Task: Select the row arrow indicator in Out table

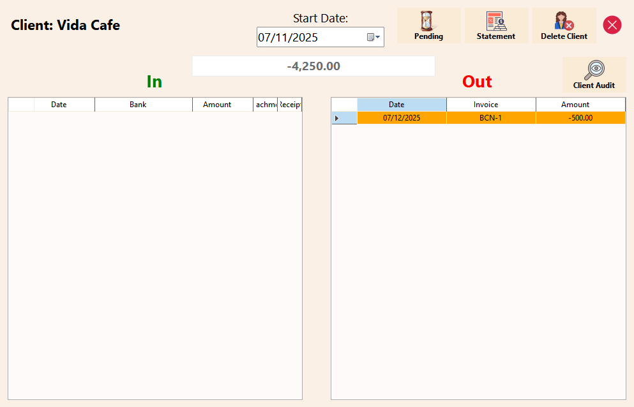Action: (337, 118)
